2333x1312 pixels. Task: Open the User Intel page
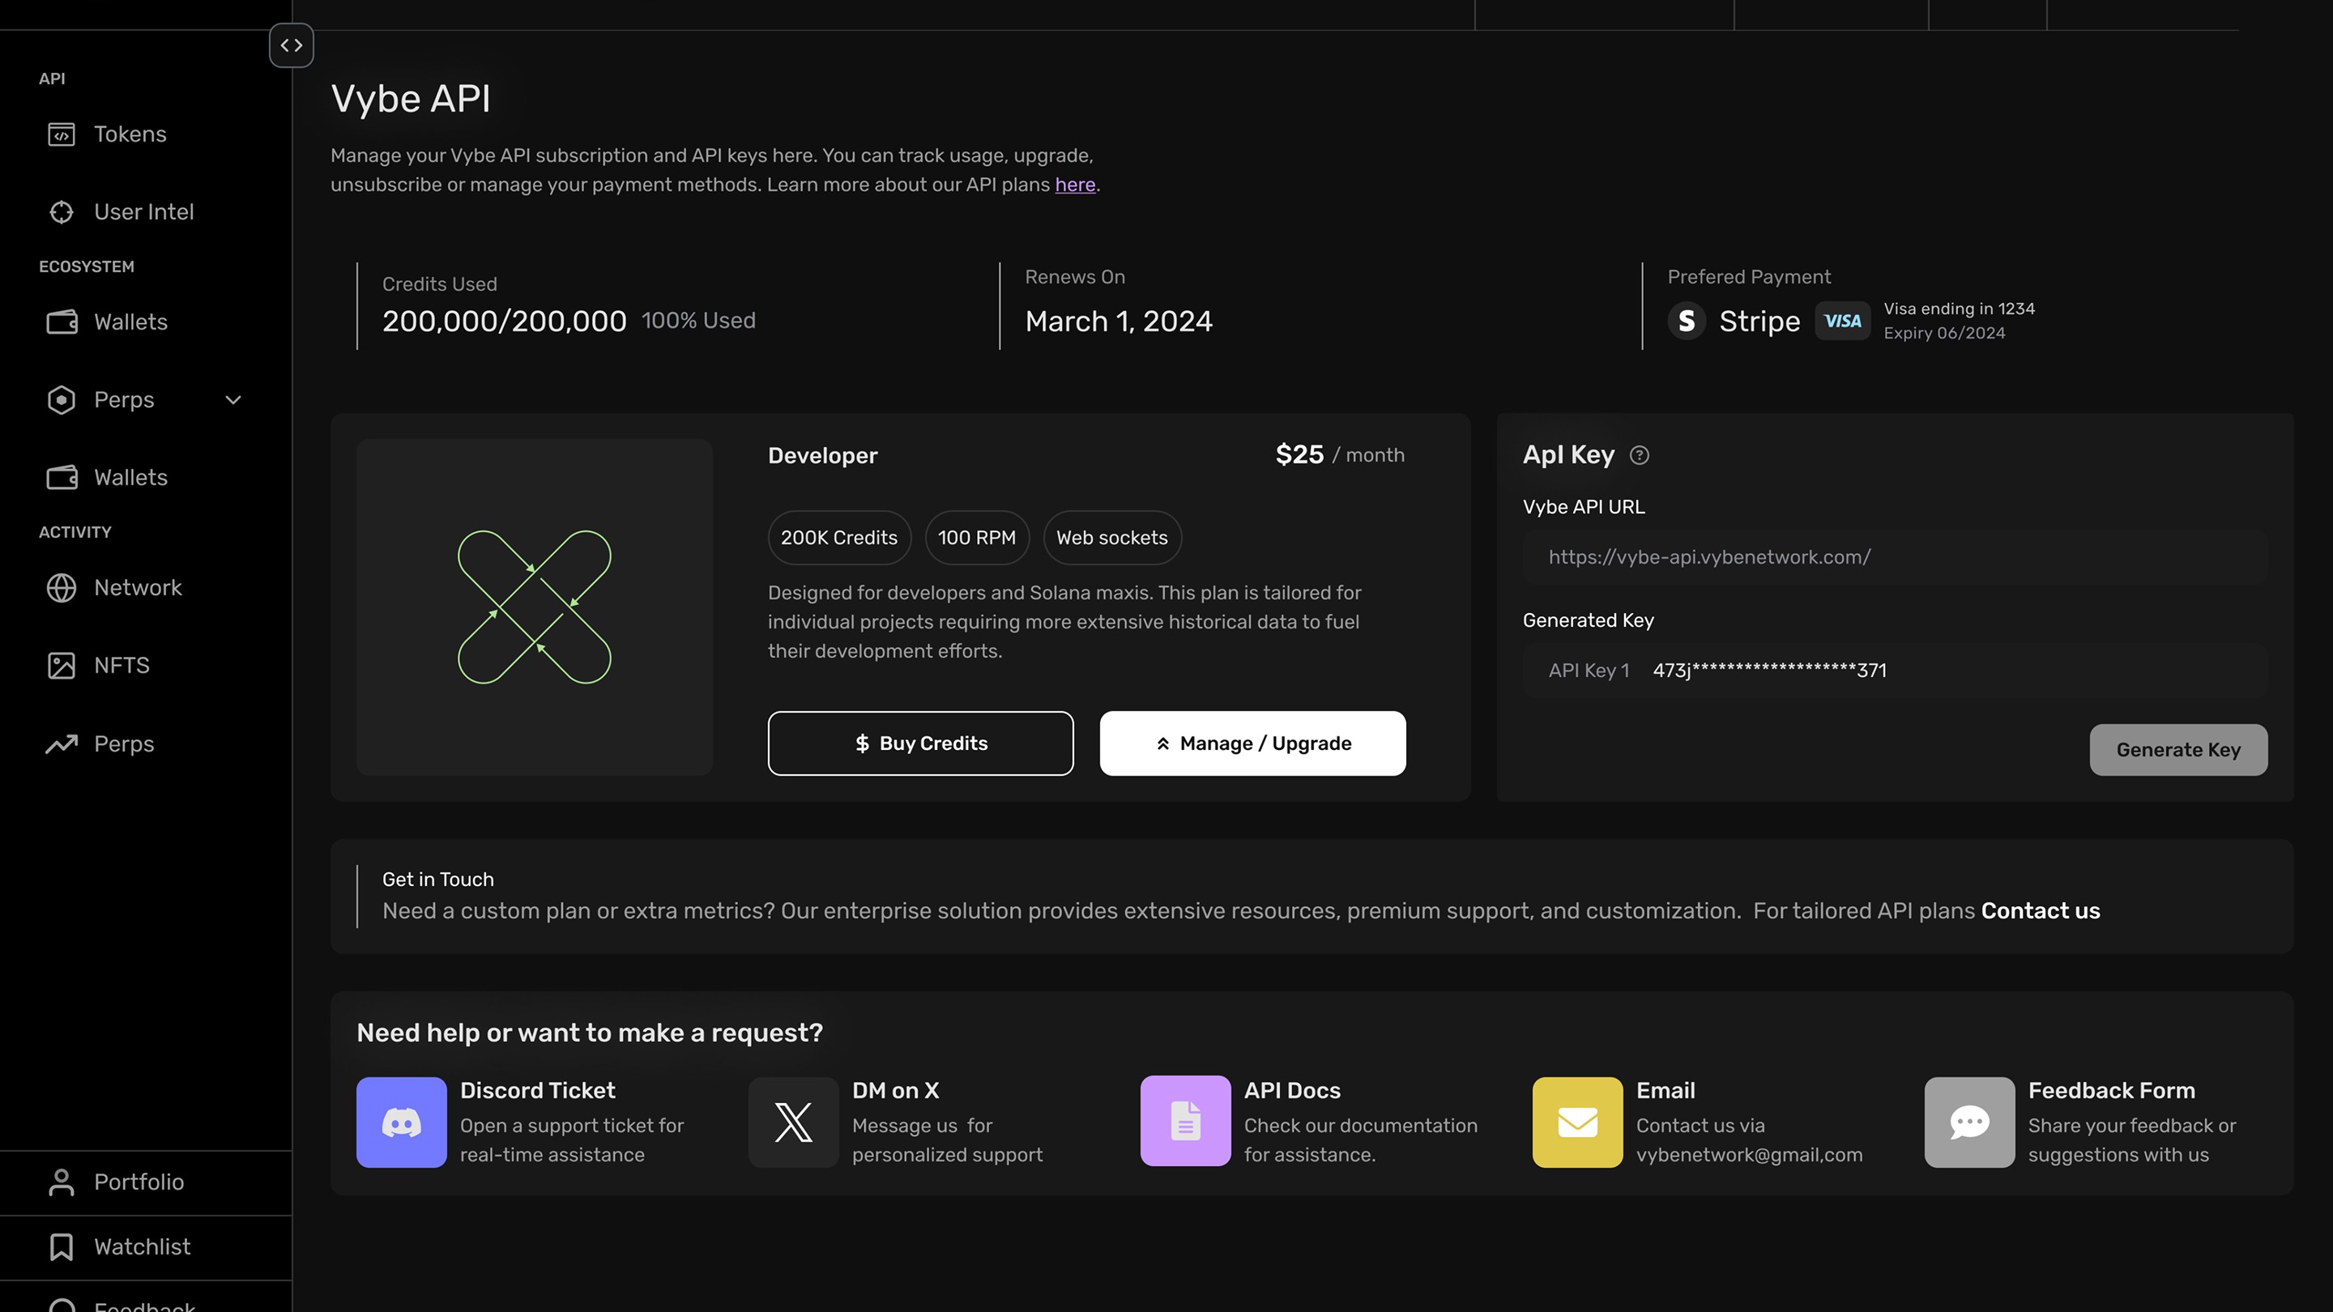144,212
